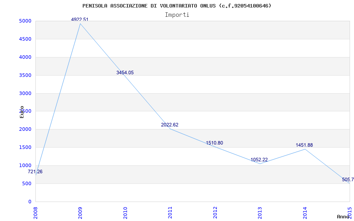Click the 721.26 value at 2008
This screenshot has width=354, height=221.
(x=35, y=171)
